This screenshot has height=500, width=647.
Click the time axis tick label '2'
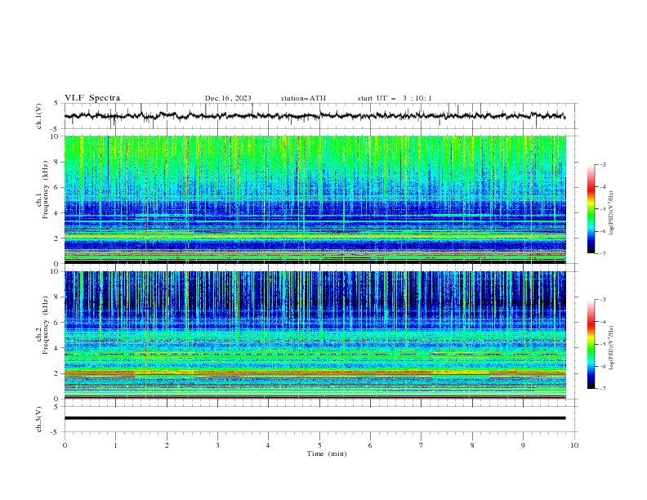167,445
